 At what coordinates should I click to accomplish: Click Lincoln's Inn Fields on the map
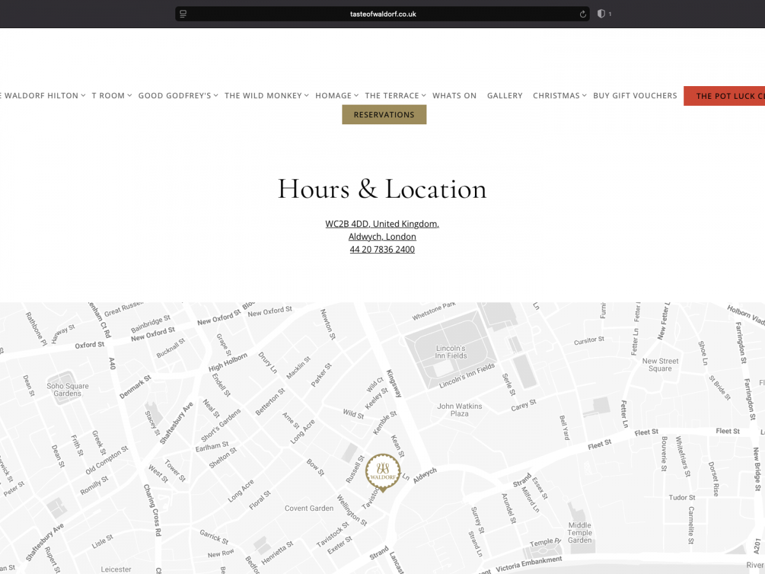click(451, 352)
